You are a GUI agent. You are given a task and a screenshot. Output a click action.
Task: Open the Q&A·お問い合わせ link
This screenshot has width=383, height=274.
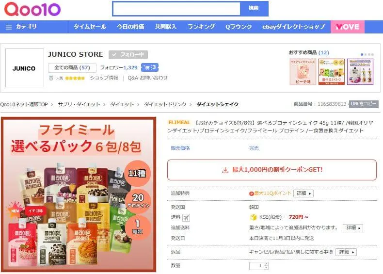(147, 78)
